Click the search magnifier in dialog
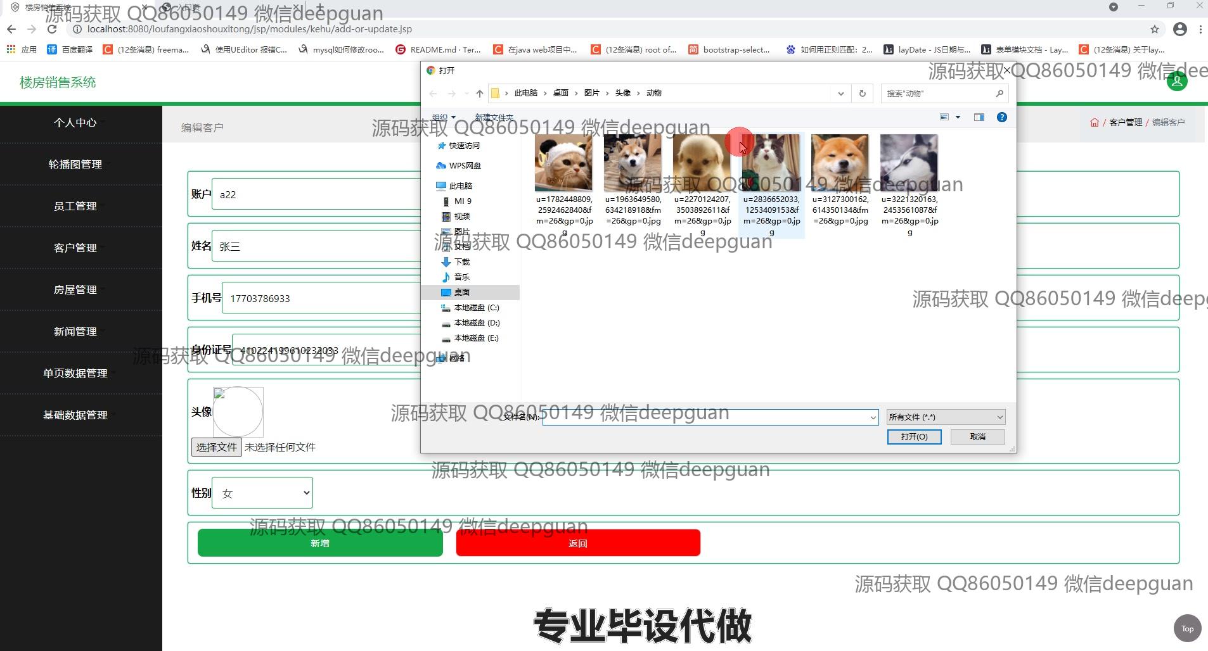The image size is (1208, 651). tap(999, 93)
